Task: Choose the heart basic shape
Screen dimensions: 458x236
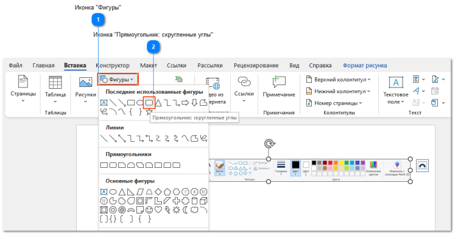Action: (158, 210)
